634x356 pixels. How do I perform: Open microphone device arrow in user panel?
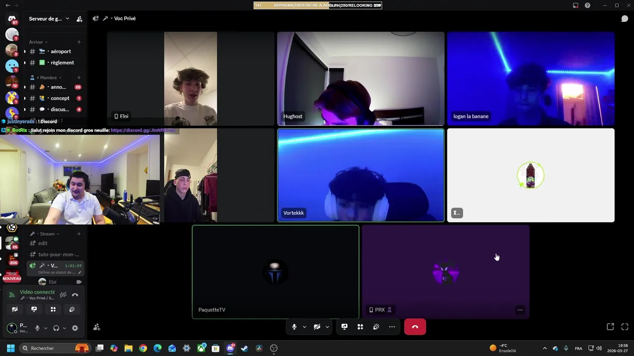point(46,328)
